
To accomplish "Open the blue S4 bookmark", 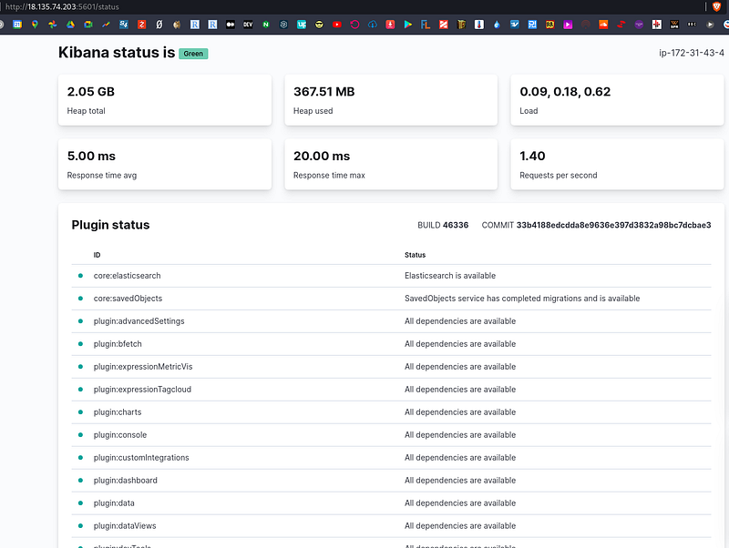I will pos(124,25).
